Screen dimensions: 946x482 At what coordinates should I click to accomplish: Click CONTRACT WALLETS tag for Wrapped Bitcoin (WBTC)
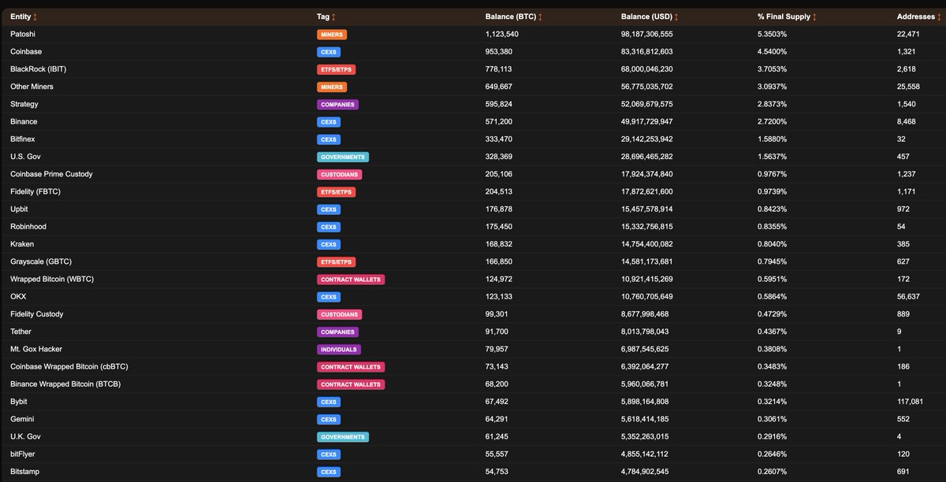coord(350,280)
